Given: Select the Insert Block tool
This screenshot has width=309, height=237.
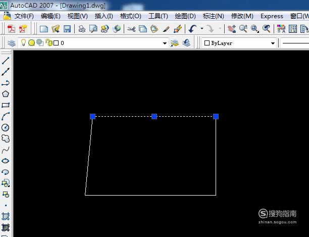Looking at the screenshot, I should [x=6, y=183].
